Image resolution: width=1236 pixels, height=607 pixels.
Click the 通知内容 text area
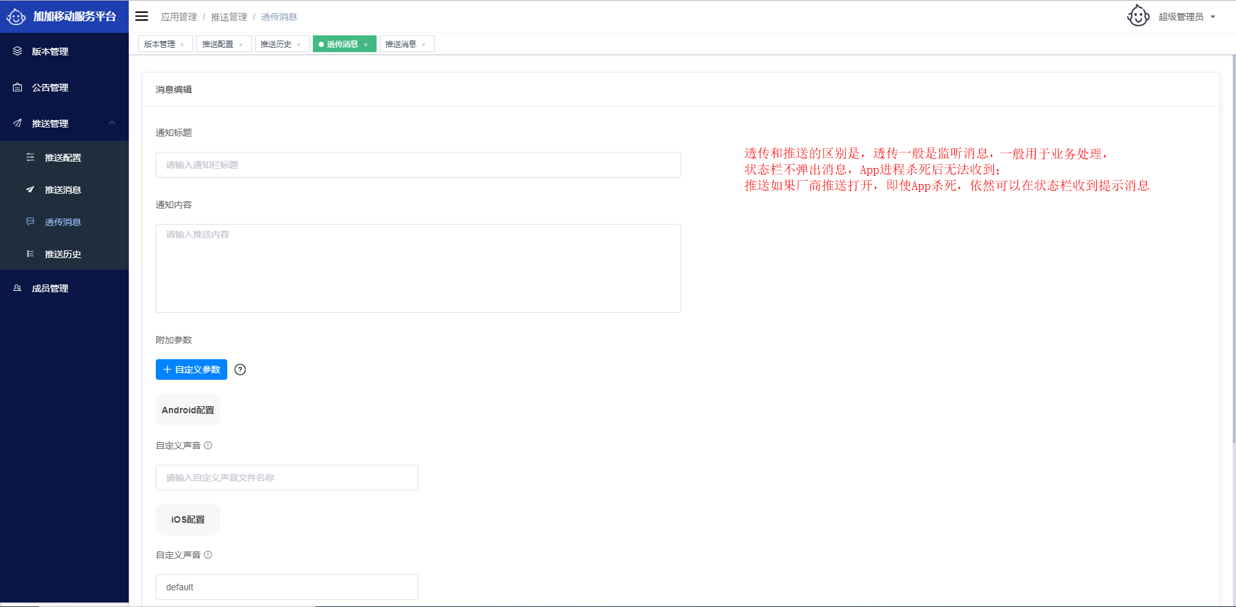pos(418,268)
